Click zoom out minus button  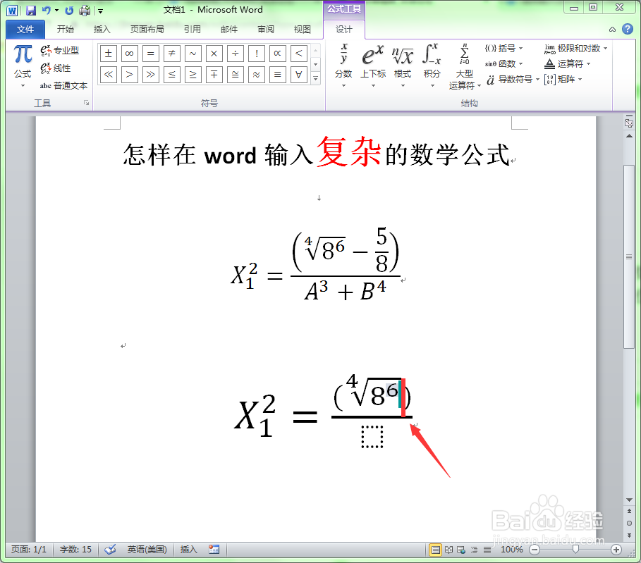(x=535, y=550)
